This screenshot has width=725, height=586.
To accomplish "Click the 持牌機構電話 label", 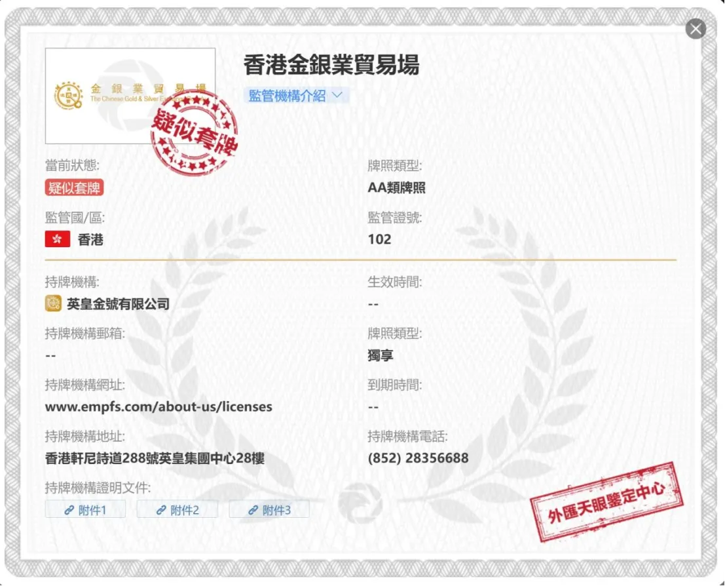I will click(x=408, y=436).
